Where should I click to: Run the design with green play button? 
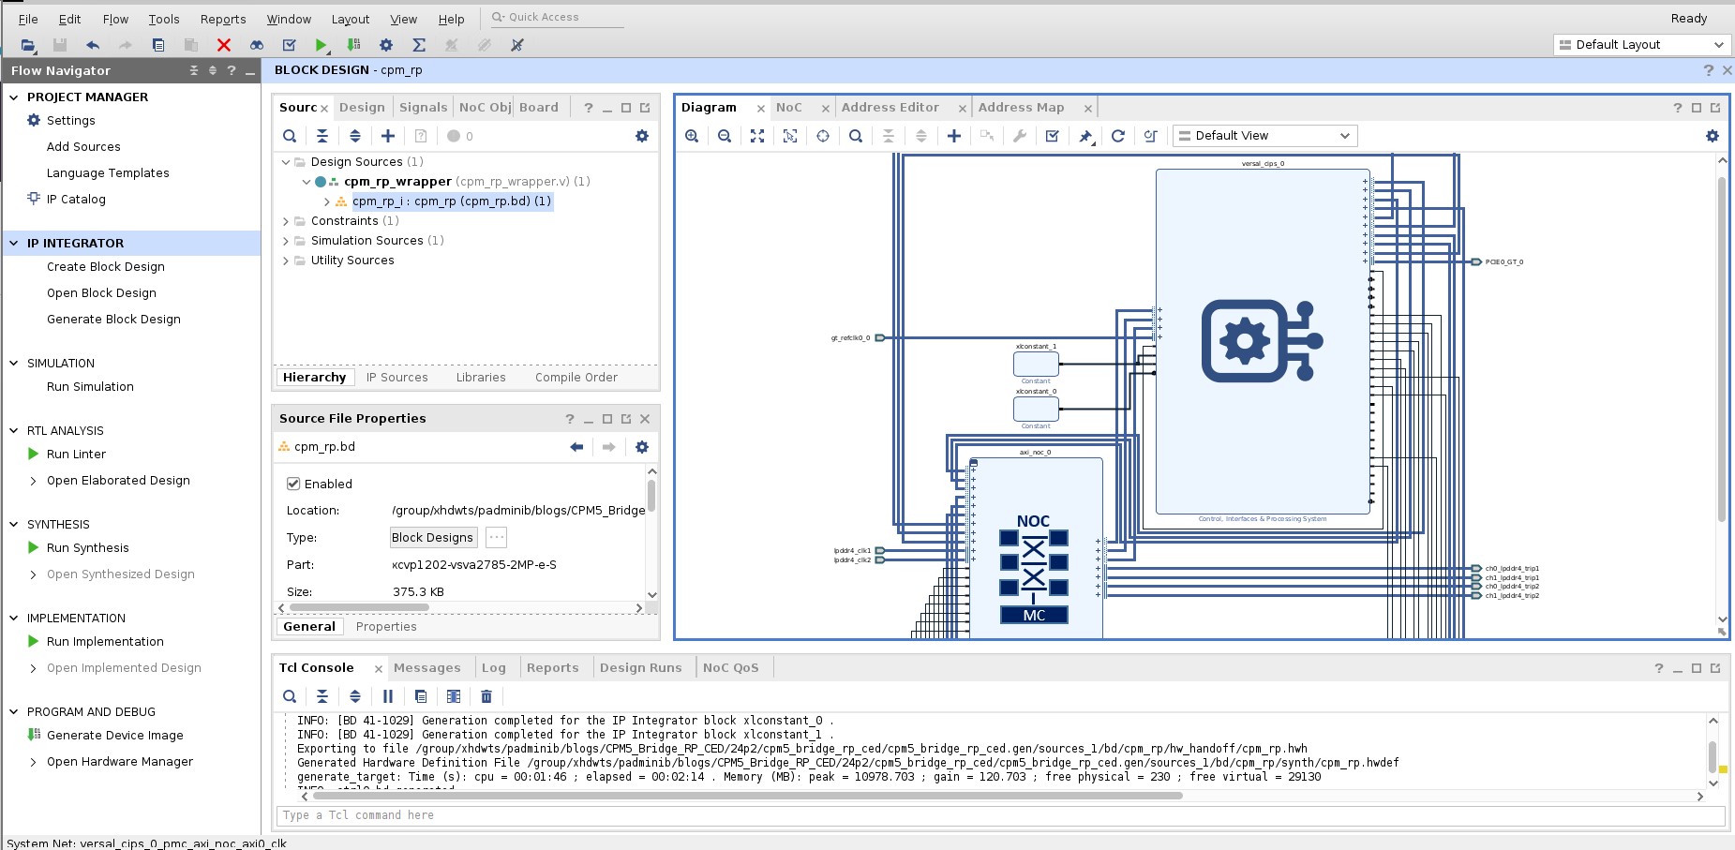coord(321,44)
